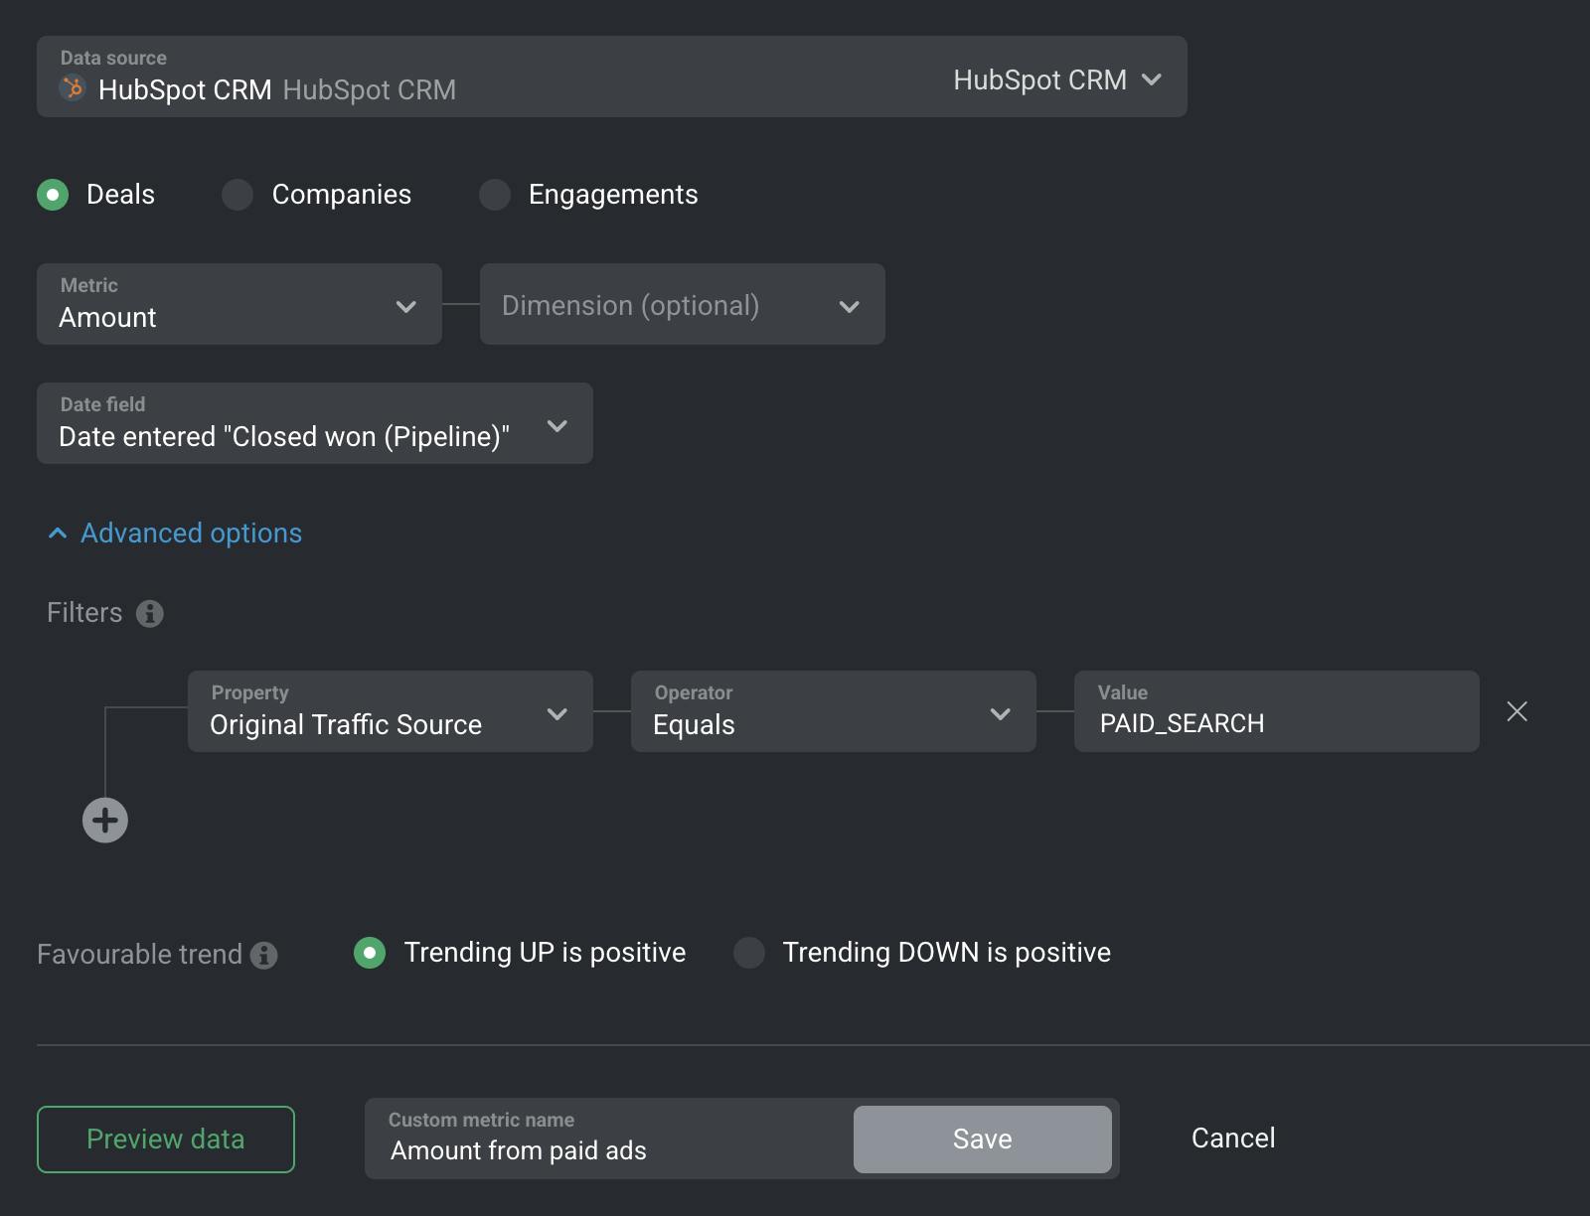Open the Operator Equals dropdown
Screen dimensions: 1590x1216
click(834, 711)
